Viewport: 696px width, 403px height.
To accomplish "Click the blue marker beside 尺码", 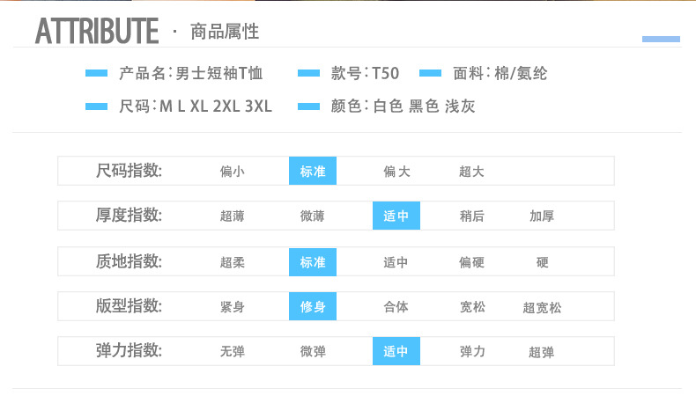I will (x=96, y=106).
